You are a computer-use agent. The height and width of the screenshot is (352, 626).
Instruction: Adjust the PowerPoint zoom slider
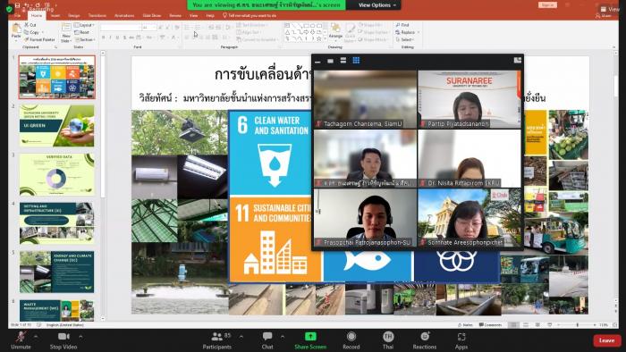[x=577, y=325]
